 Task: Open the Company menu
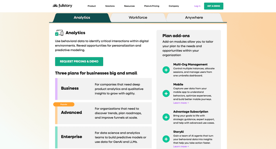click(x=174, y=6)
